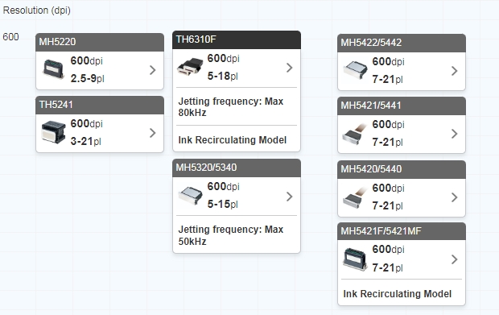Open MH5421/5441 details via chevron arrow

click(x=455, y=134)
